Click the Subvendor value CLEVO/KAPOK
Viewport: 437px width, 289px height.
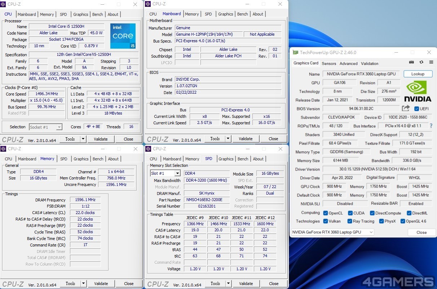[341, 117]
